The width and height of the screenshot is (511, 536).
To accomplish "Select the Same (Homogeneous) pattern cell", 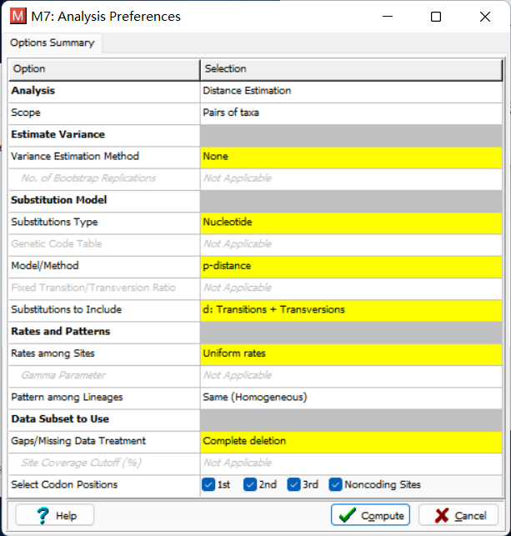I will click(x=351, y=398).
